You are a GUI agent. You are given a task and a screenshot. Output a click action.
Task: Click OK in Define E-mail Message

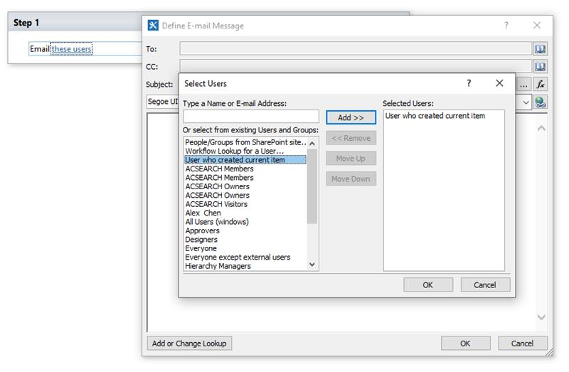466,344
